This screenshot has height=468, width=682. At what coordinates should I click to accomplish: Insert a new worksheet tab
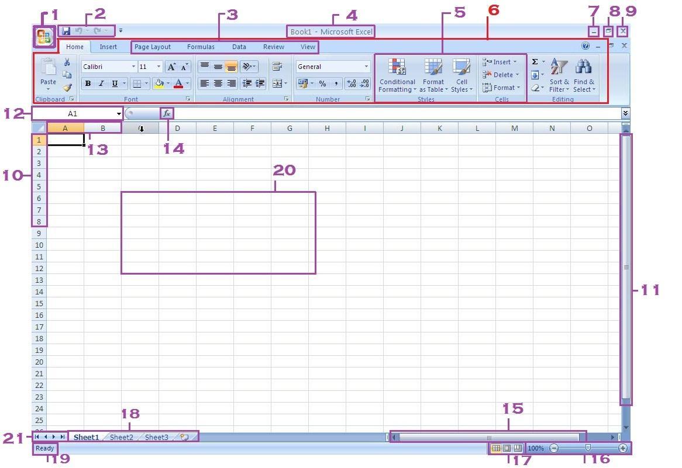click(x=184, y=437)
